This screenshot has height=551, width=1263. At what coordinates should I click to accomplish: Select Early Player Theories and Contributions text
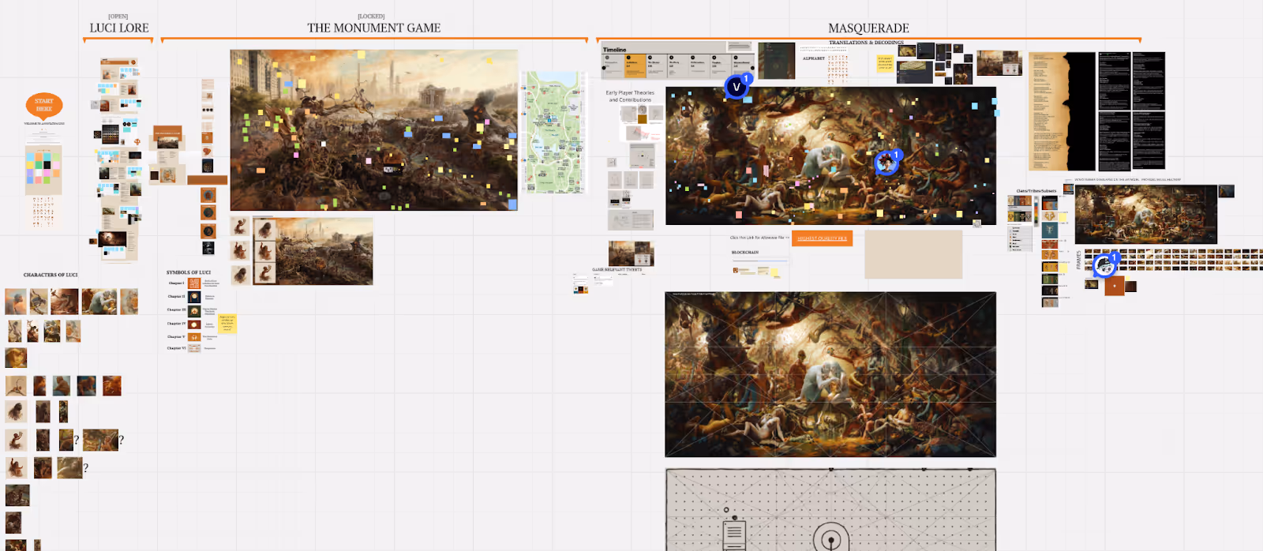pyautogui.click(x=630, y=96)
